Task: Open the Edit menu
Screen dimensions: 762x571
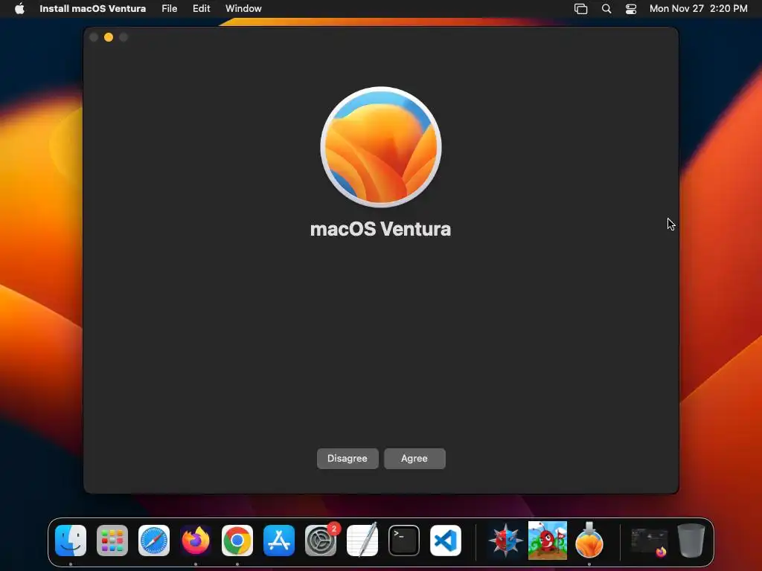Action: (201, 8)
